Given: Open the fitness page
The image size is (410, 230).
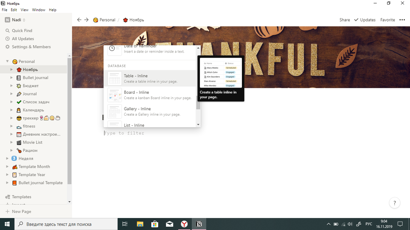Looking at the screenshot, I should 29,126.
